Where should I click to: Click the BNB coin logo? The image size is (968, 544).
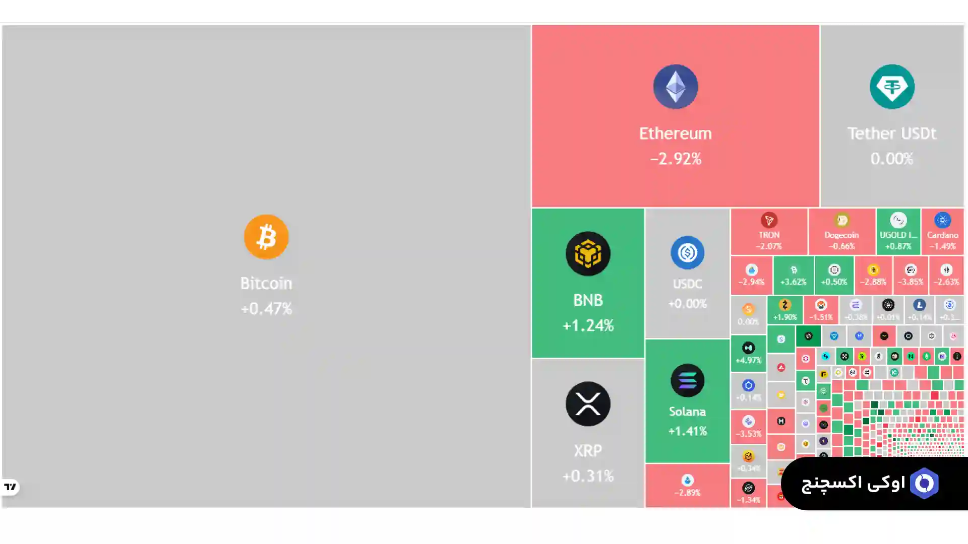[587, 253]
